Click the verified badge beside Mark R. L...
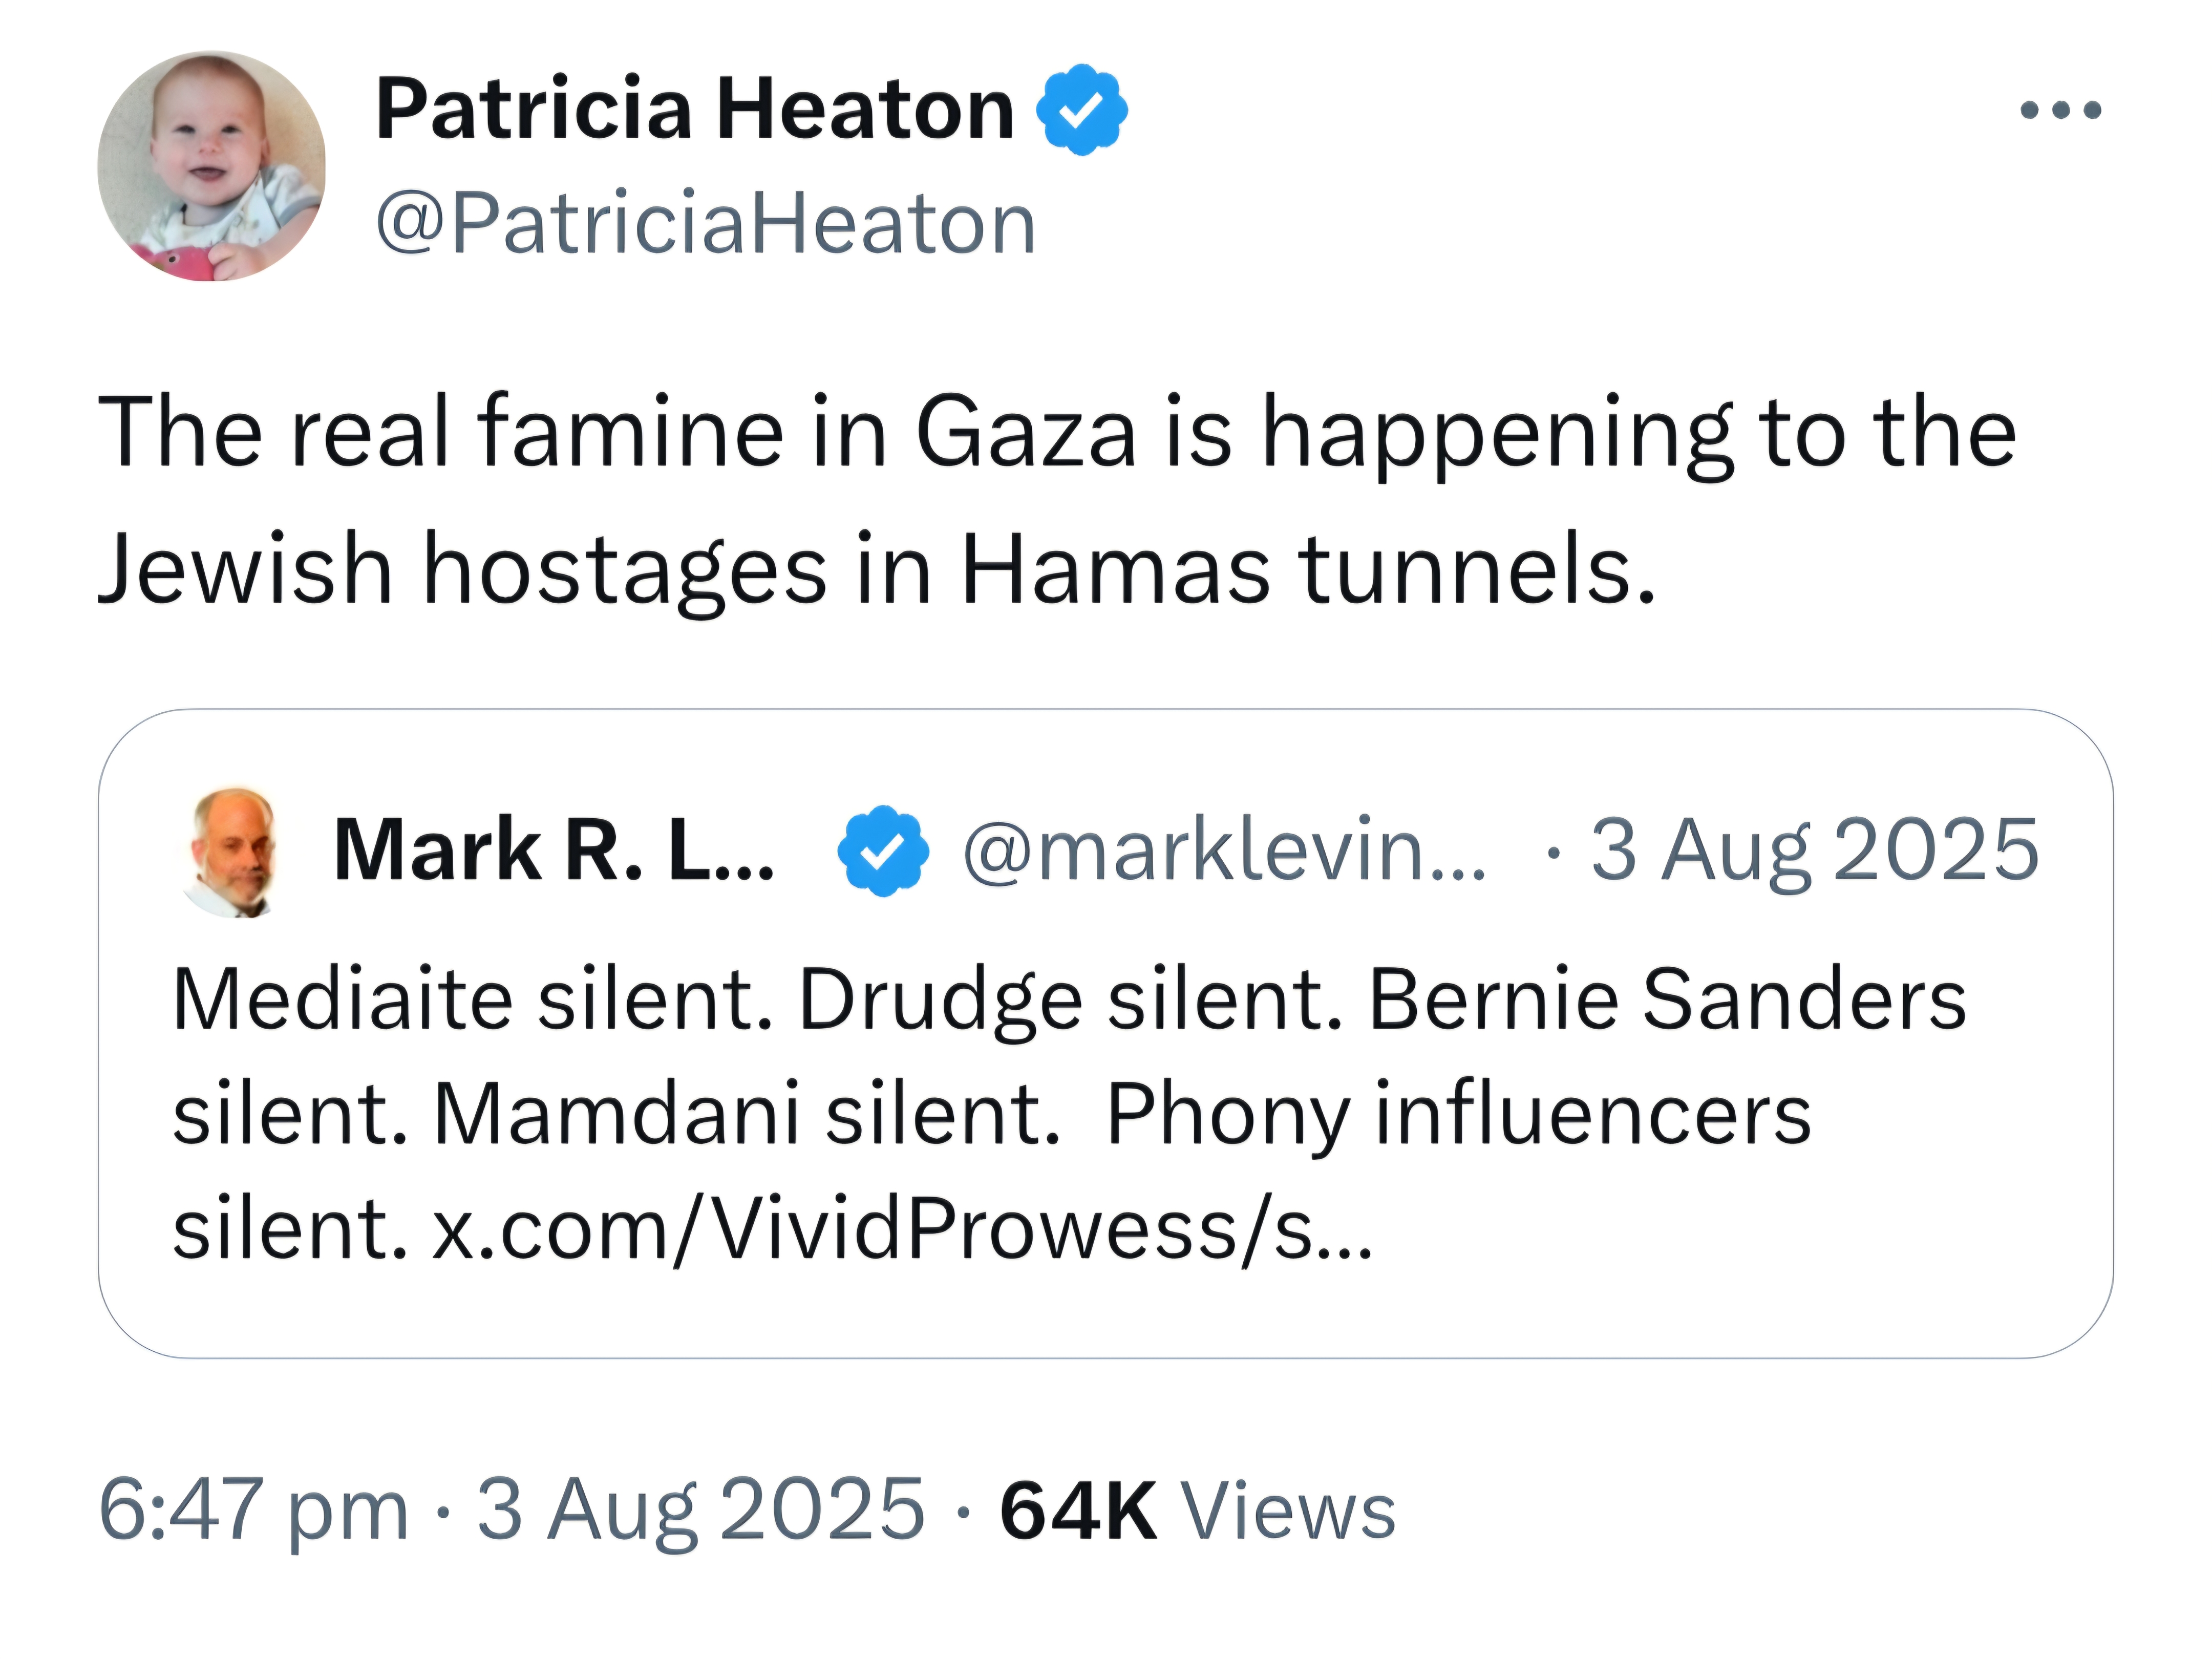The image size is (2212, 1659). pyautogui.click(x=882, y=850)
